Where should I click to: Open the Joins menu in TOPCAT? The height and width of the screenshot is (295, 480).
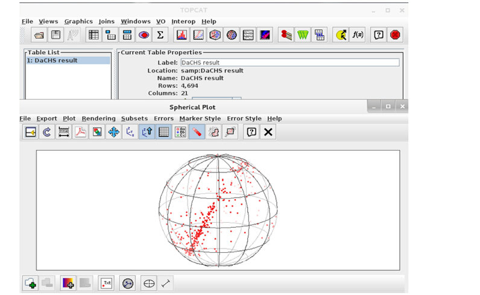point(106,22)
